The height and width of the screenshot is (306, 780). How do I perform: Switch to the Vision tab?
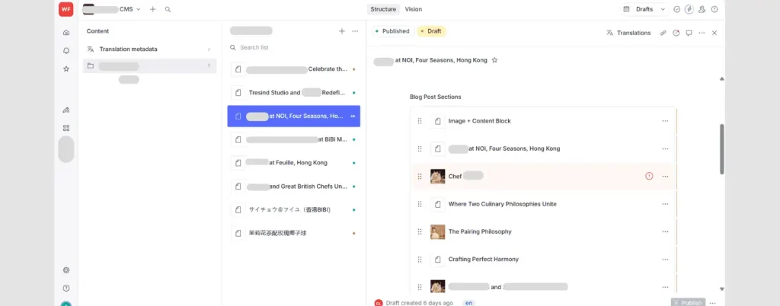point(414,9)
